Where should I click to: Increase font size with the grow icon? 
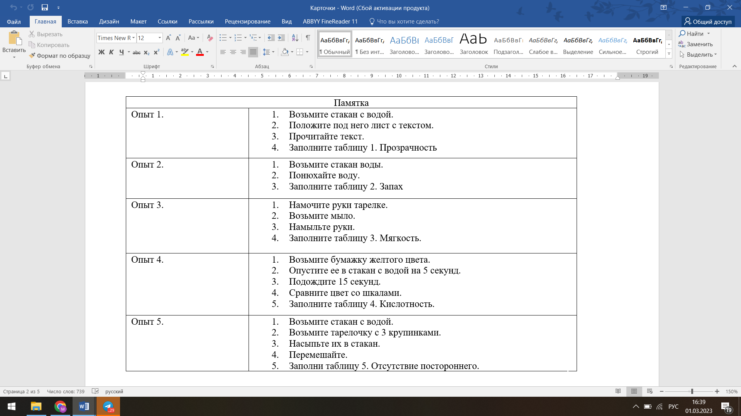click(168, 38)
